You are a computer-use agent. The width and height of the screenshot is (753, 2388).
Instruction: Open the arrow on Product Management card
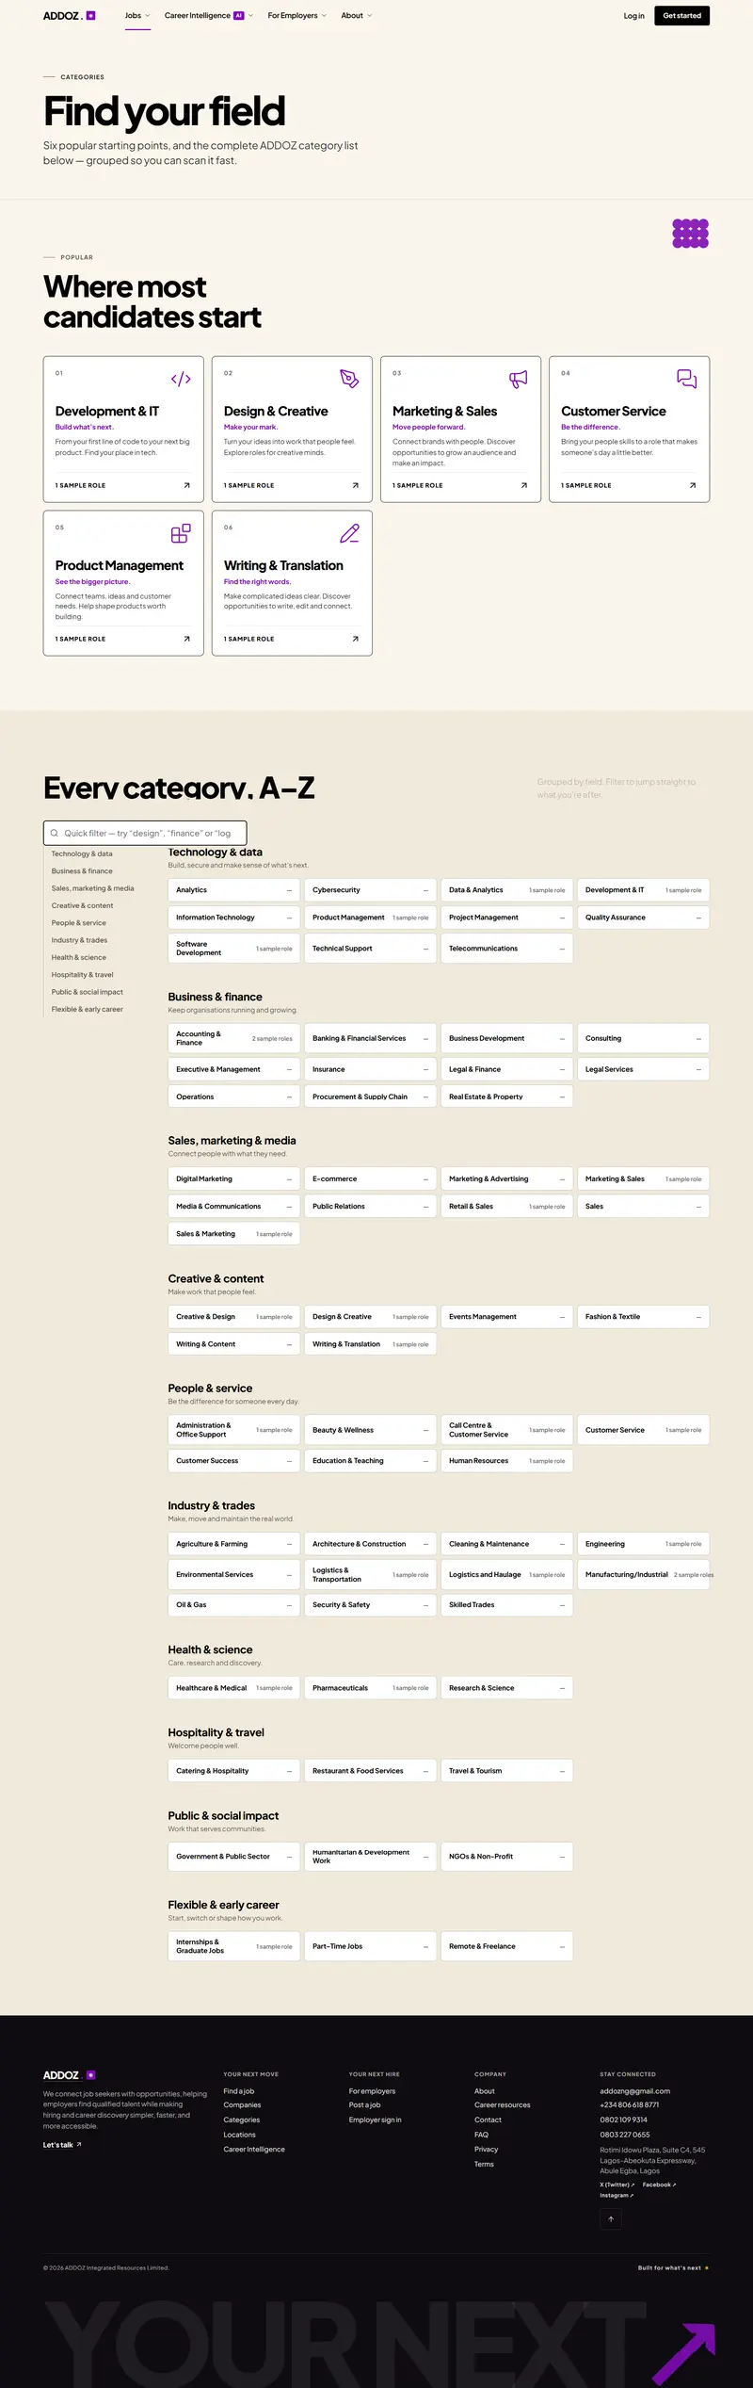[186, 639]
